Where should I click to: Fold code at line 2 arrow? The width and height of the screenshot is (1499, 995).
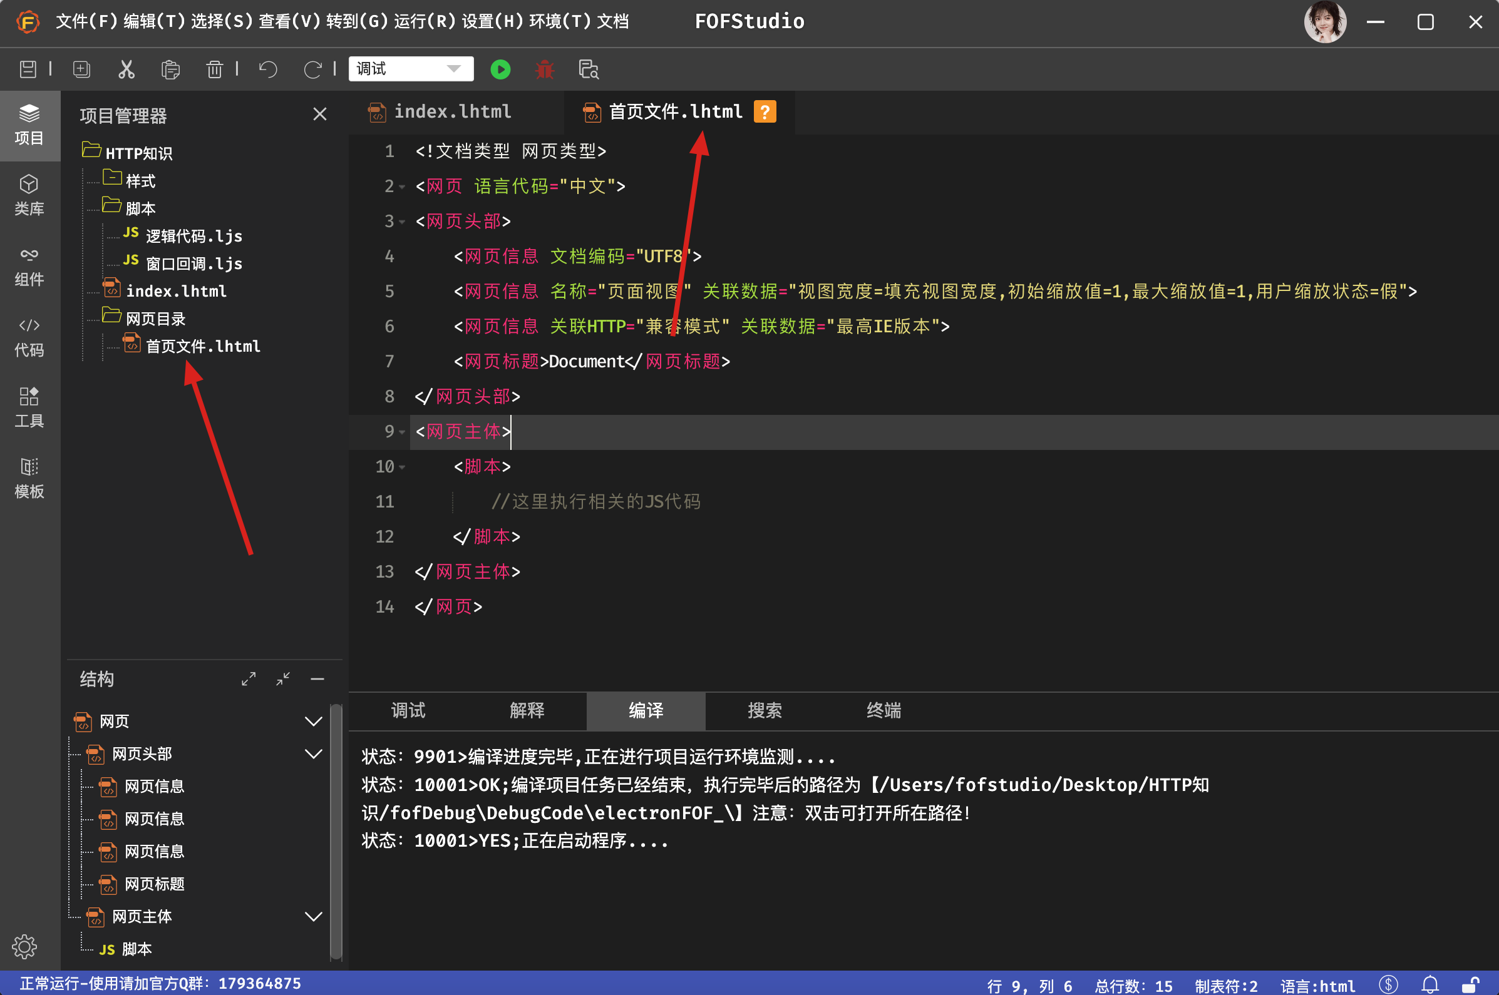(x=402, y=187)
